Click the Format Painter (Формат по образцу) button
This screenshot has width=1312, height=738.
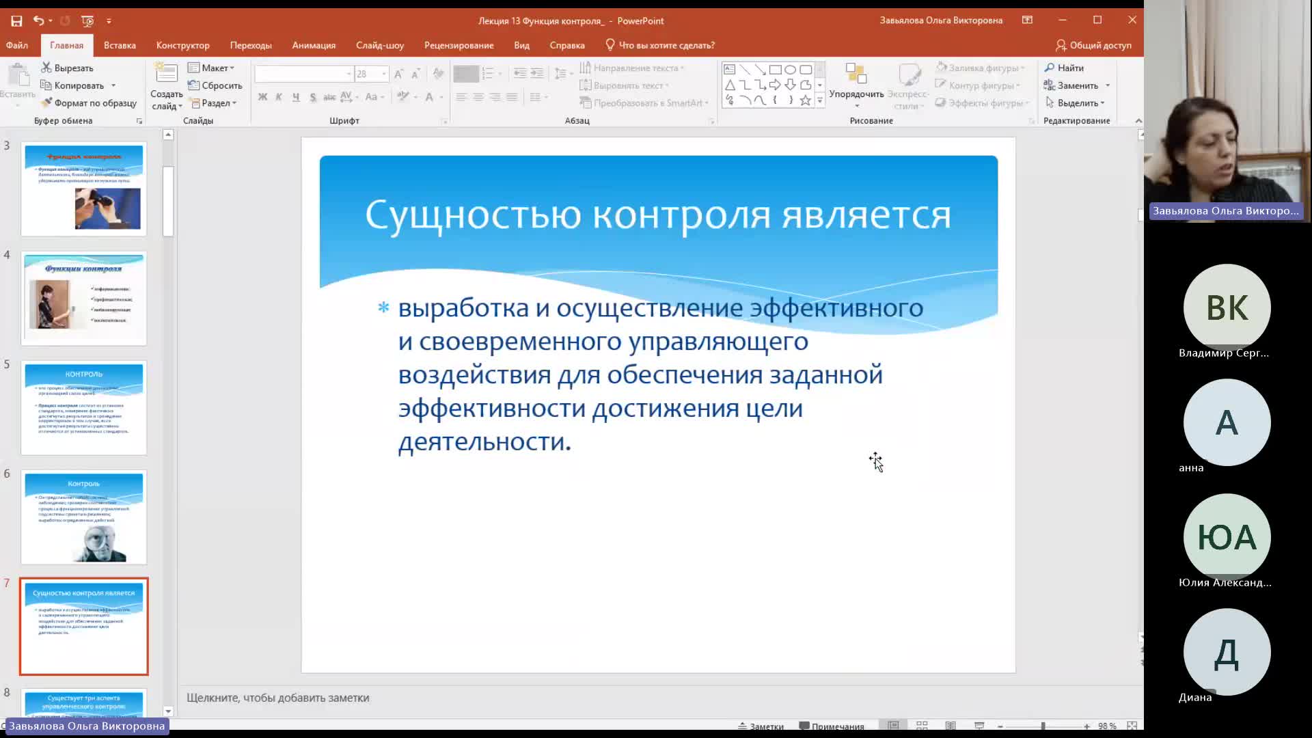click(88, 103)
